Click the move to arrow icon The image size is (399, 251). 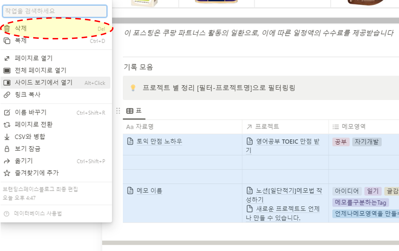click(7, 161)
